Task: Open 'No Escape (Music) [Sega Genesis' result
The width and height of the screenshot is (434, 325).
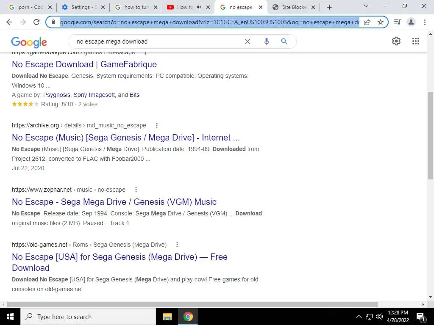Action: [125, 138]
